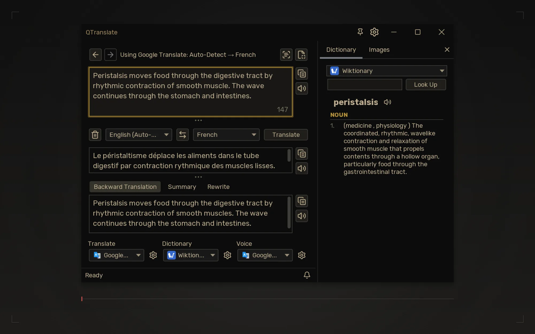Expand the French target language dropdown

tap(226, 135)
